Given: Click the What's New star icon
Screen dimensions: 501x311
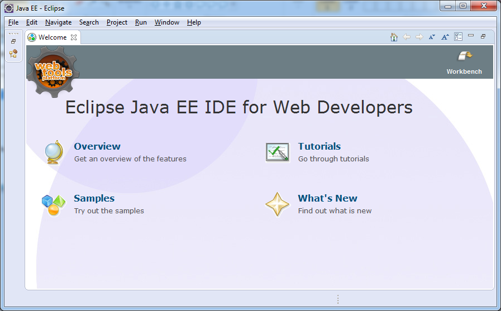Looking at the screenshot, I should 278,204.
